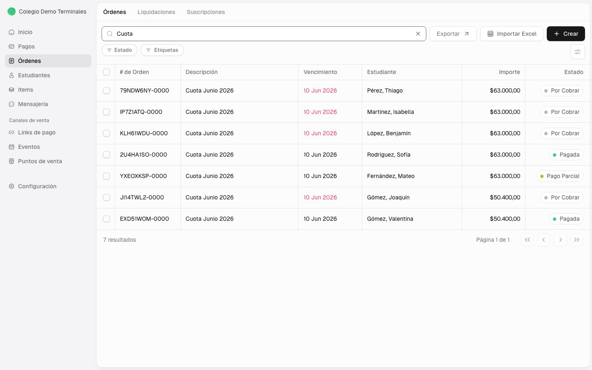The width and height of the screenshot is (592, 370).
Task: Click the Mensajería chat bubble icon
Action: [12, 104]
